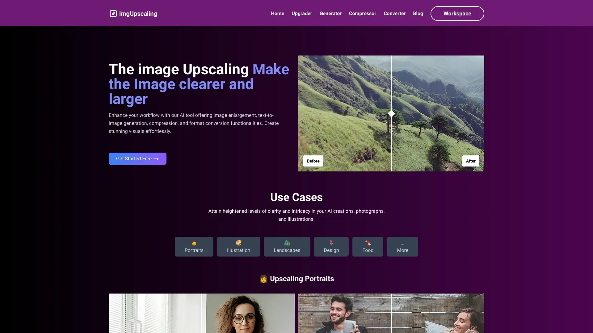The height and width of the screenshot is (333, 593).
Task: Select the More categories icon
Action: click(x=402, y=243)
